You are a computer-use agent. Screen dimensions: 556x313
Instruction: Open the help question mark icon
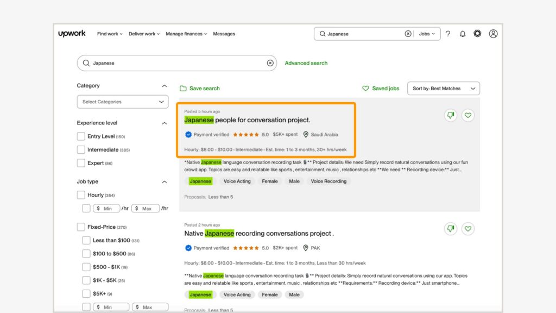coord(448,34)
